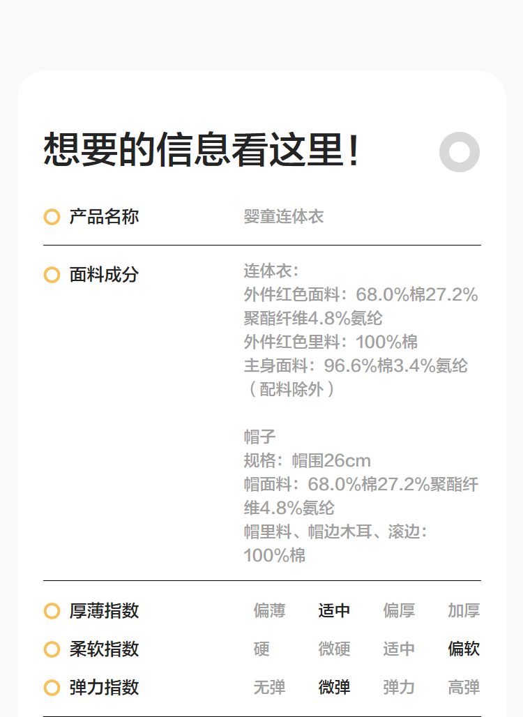Screen dimensions: 523x717
Task: Click the 想要的信息看这里 heading
Action: click(x=202, y=150)
